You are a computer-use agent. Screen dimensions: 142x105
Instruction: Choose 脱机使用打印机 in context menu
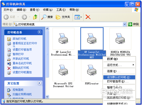click(119, 98)
